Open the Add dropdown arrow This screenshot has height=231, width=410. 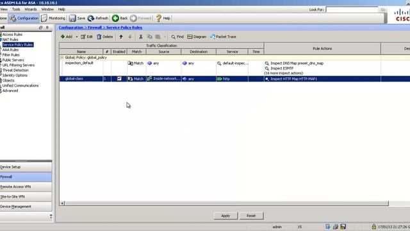[x=77, y=37]
